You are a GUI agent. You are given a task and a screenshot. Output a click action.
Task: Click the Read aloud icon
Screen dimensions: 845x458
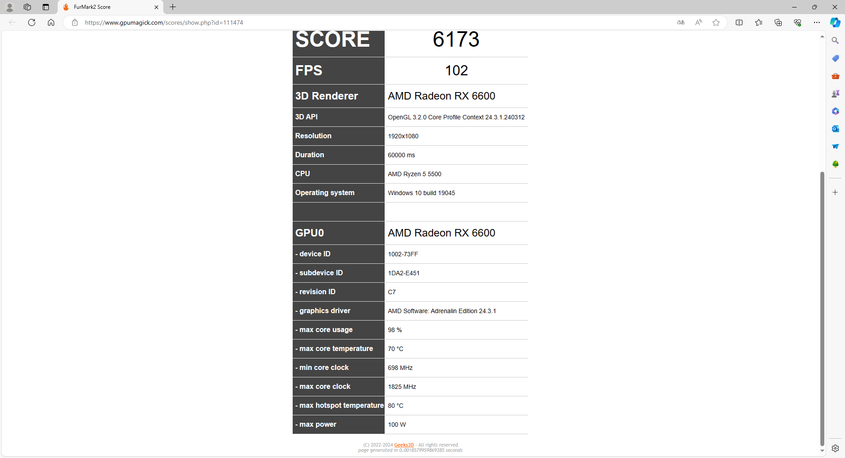[x=698, y=22]
